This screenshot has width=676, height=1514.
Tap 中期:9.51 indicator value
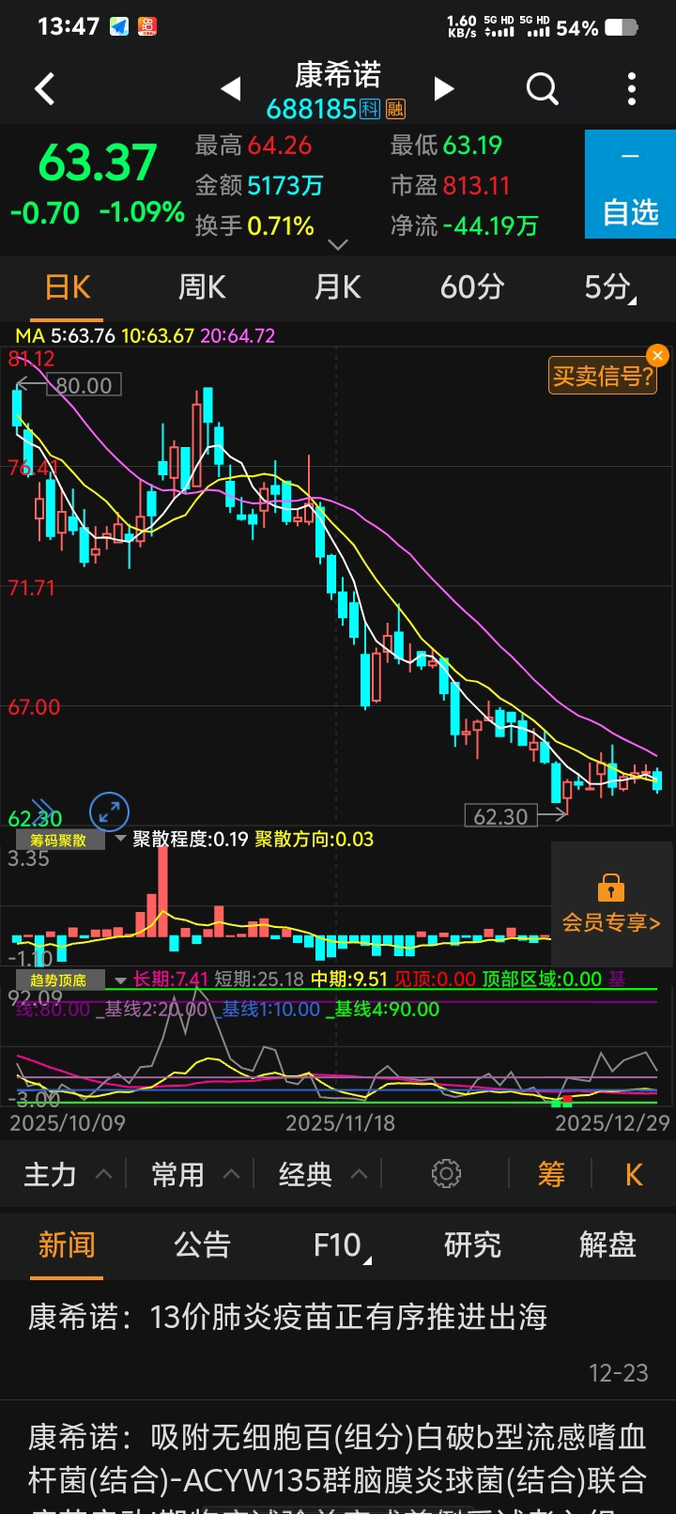pyautogui.click(x=349, y=979)
